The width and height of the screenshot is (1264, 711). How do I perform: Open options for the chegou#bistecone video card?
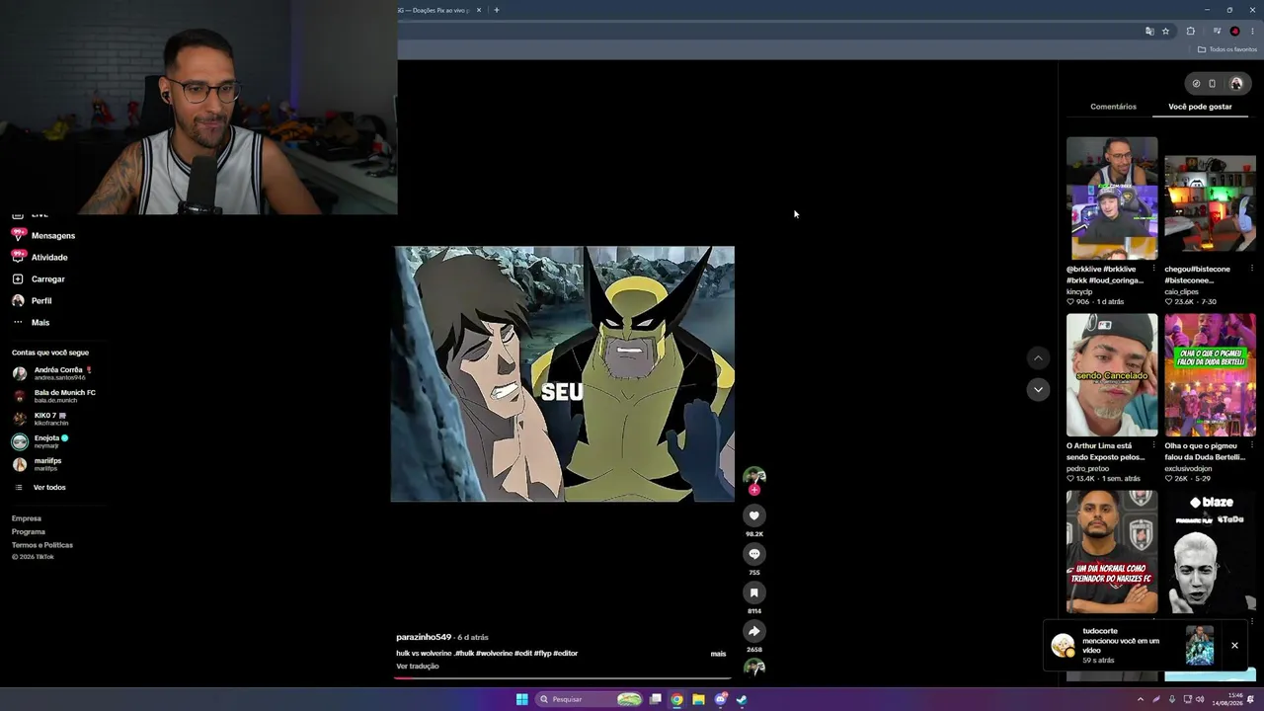(x=1251, y=269)
